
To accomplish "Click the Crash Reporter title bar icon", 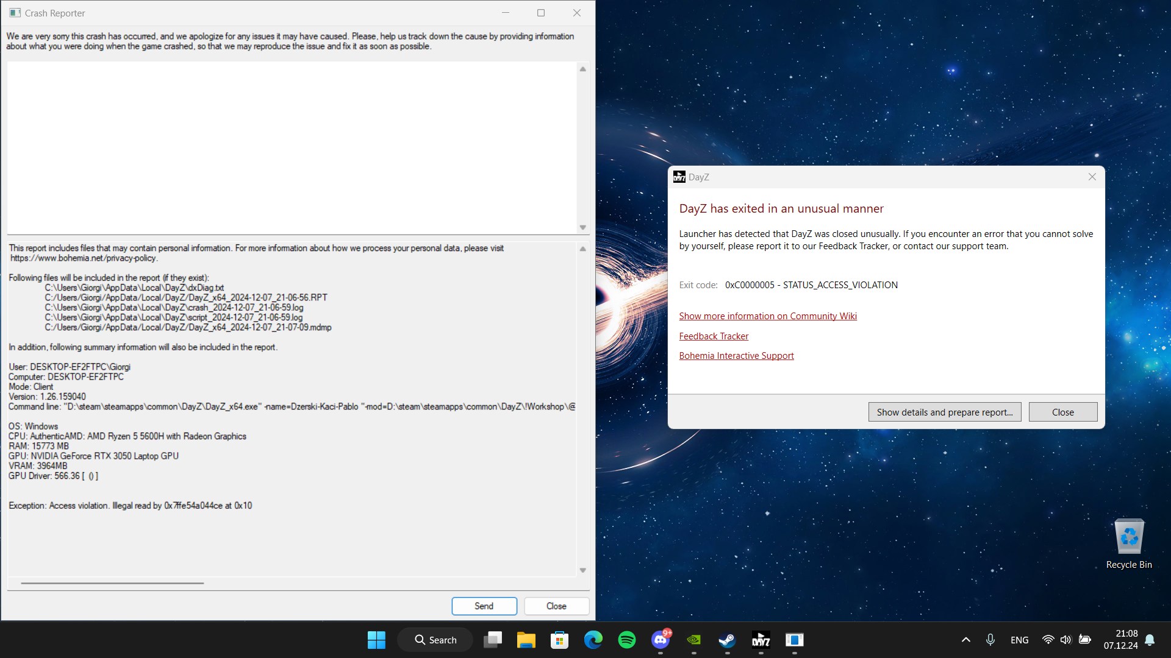I will point(15,13).
